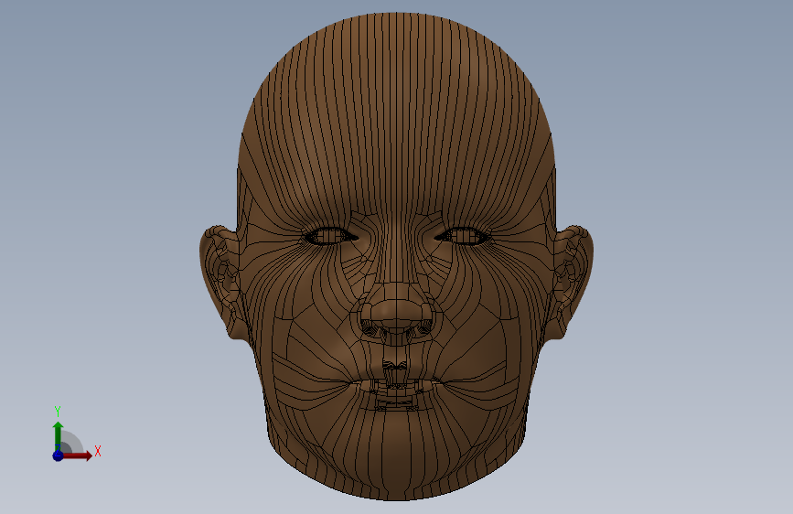Click the blue Z axis ball of the triad
793x514 pixels.
[x=59, y=455]
